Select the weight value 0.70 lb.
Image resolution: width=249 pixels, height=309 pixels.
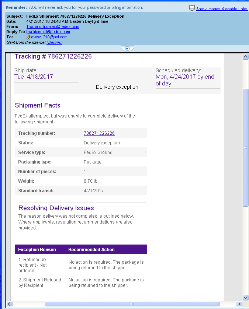pos(91,181)
